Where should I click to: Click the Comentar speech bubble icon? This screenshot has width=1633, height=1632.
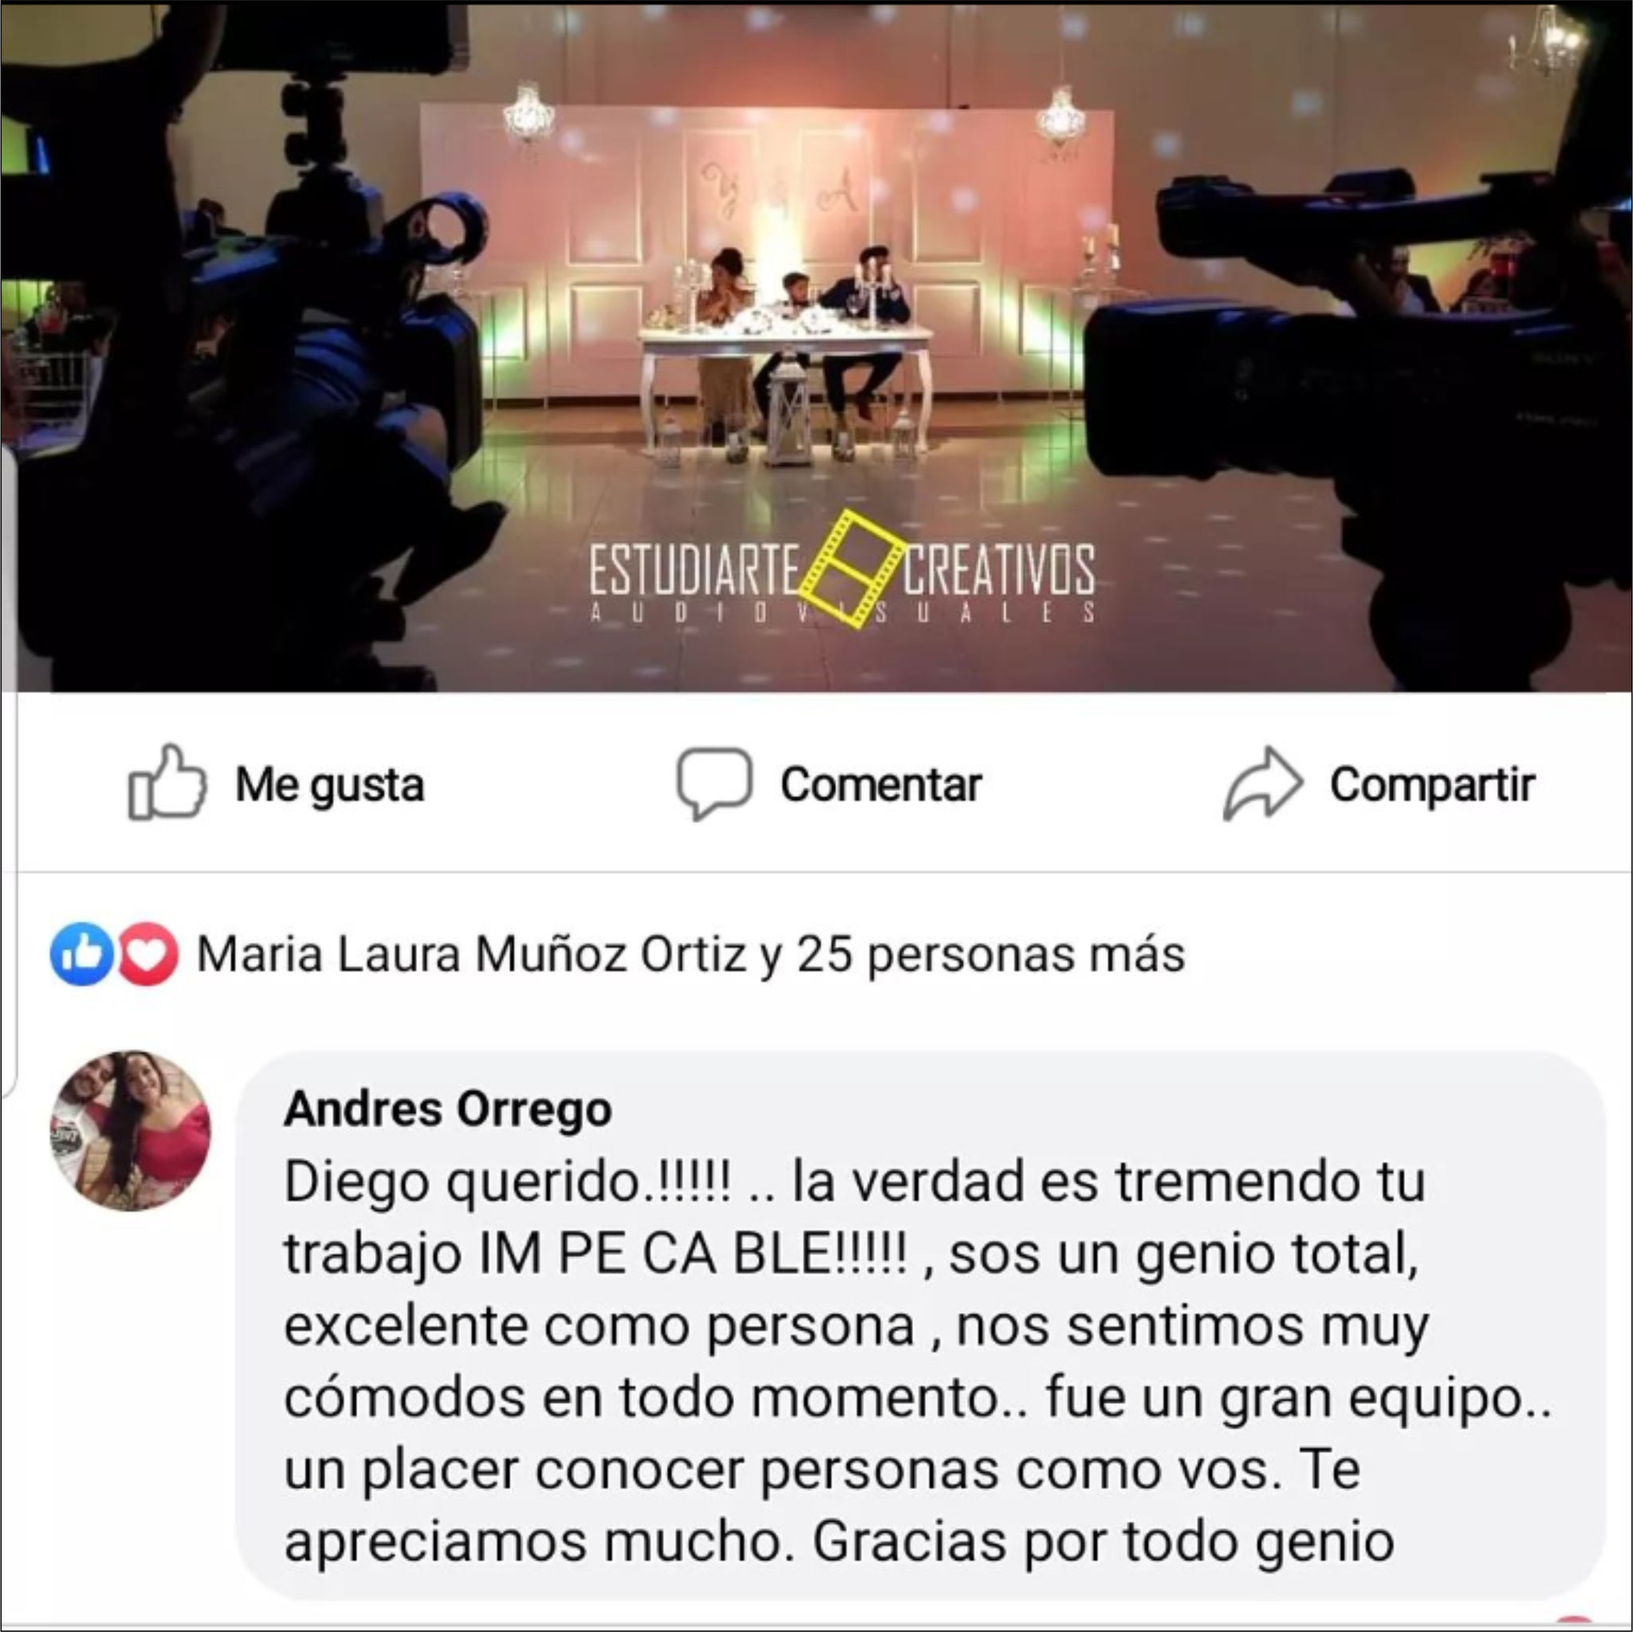pos(714,784)
